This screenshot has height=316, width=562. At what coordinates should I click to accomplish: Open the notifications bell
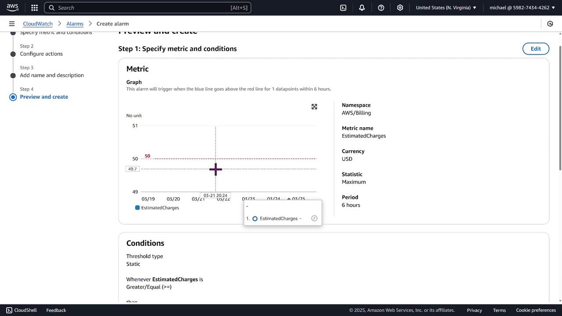point(362,7)
